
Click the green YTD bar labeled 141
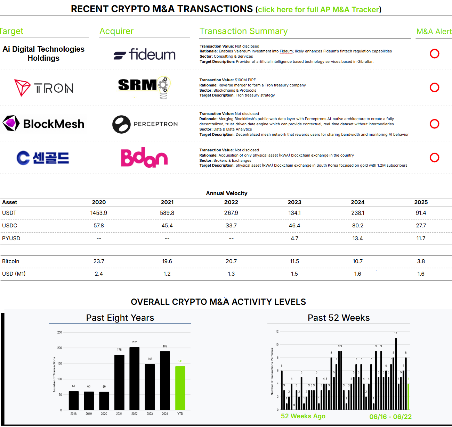coord(180,388)
